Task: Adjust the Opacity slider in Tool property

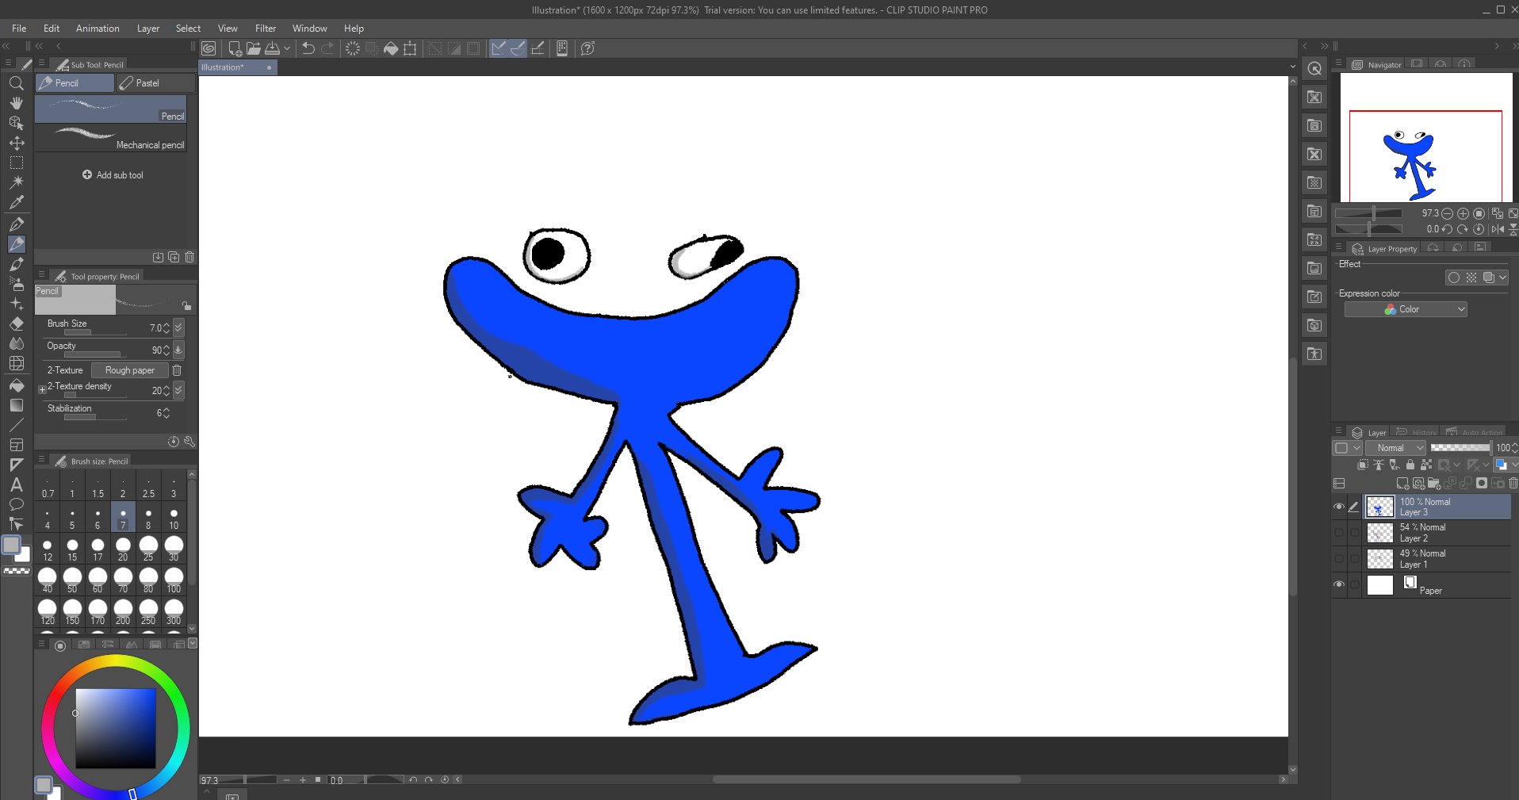Action: click(x=95, y=354)
